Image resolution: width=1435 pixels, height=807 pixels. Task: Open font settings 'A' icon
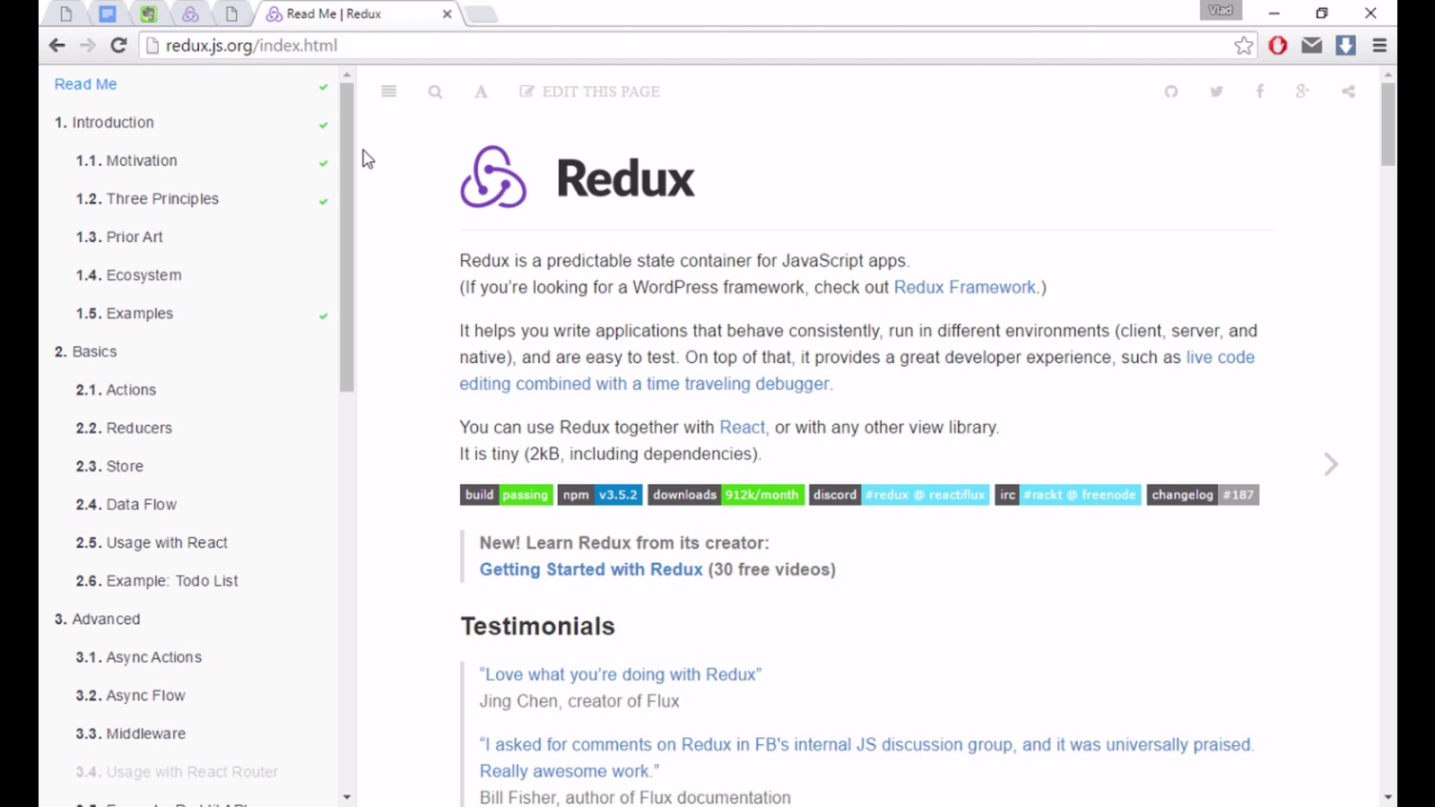pos(481,91)
